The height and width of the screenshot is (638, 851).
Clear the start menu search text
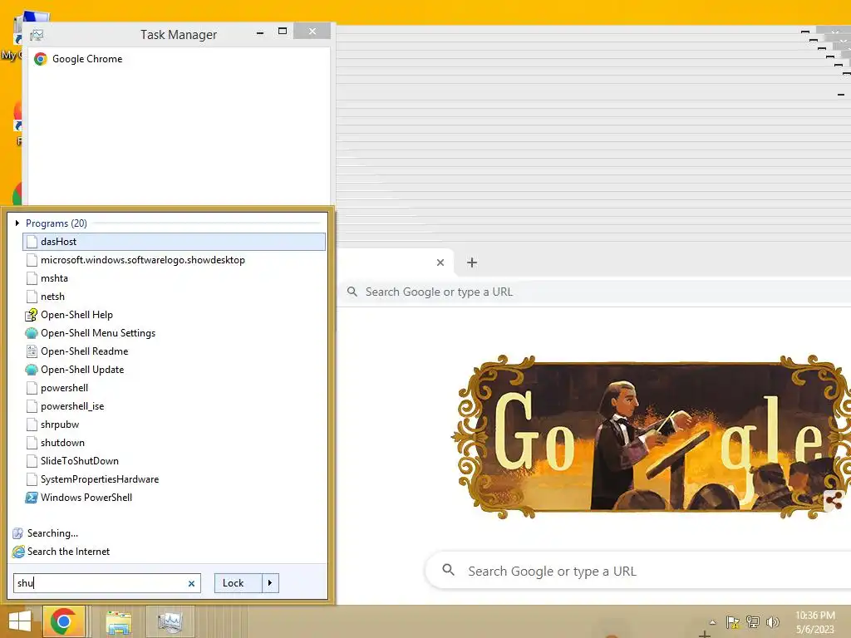(x=191, y=583)
